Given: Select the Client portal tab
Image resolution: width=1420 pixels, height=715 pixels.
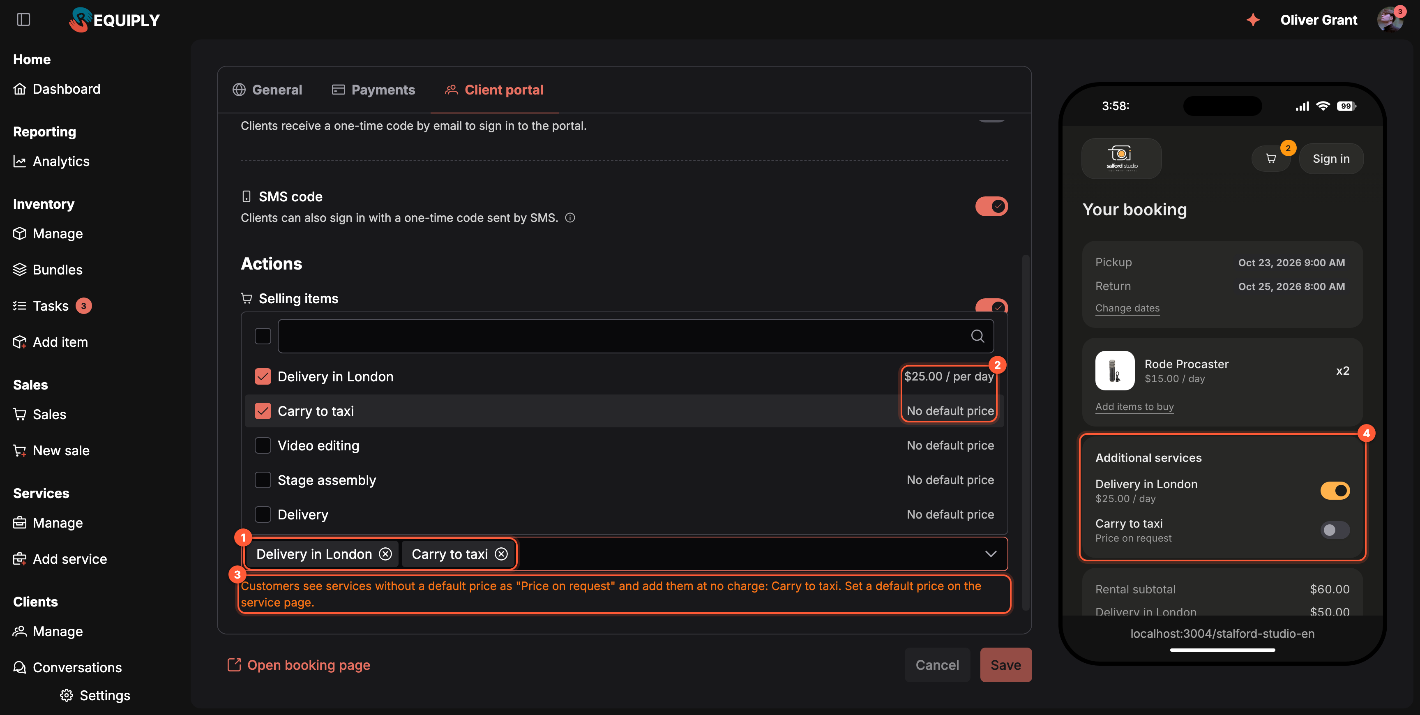Looking at the screenshot, I should pyautogui.click(x=494, y=90).
